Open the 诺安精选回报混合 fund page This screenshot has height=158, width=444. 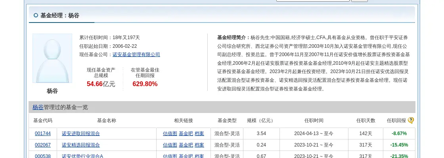(x=81, y=145)
